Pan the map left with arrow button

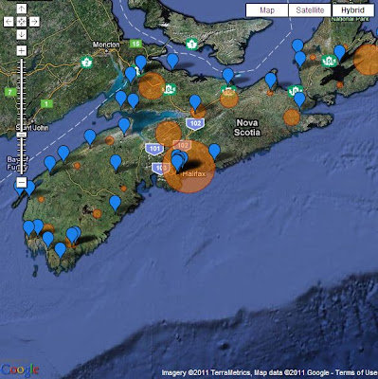[9, 22]
